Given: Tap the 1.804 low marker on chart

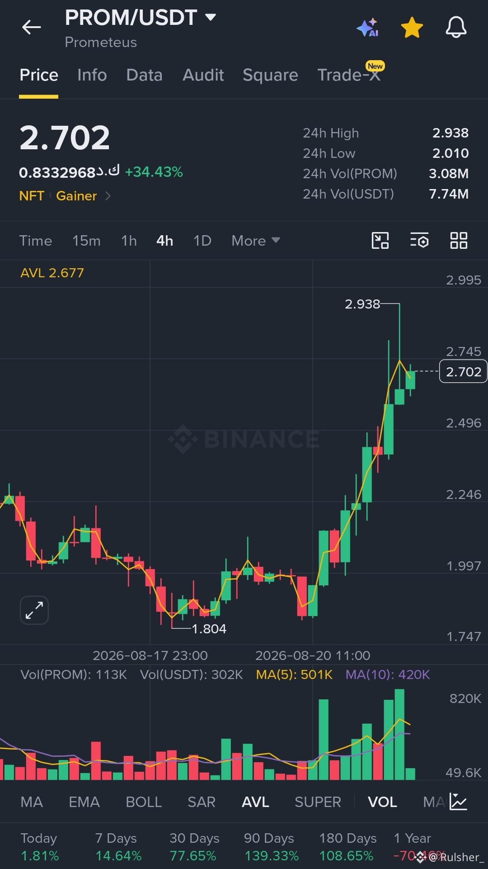Looking at the screenshot, I should [209, 629].
